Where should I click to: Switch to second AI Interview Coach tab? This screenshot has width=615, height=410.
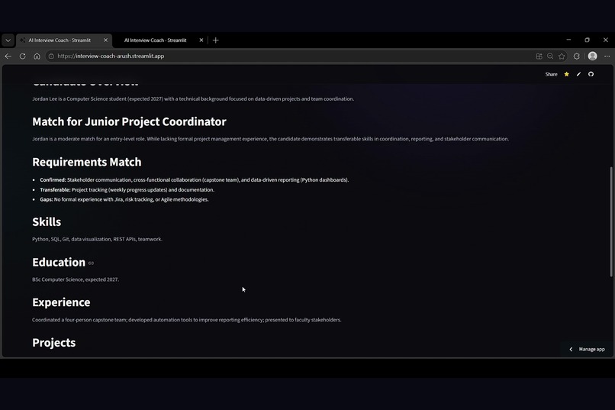pyautogui.click(x=156, y=40)
